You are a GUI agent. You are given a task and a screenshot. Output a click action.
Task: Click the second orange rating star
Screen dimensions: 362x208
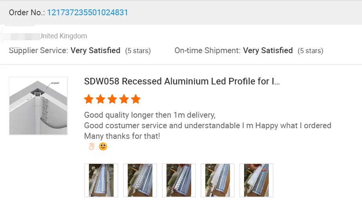point(101,99)
